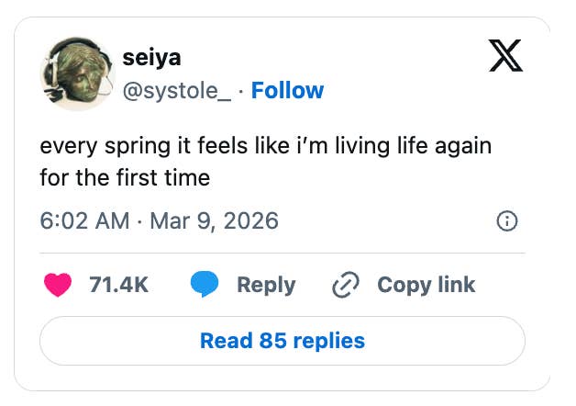Screen dimensions: 576x406
Task: Click the chain link icon
Action: point(345,285)
